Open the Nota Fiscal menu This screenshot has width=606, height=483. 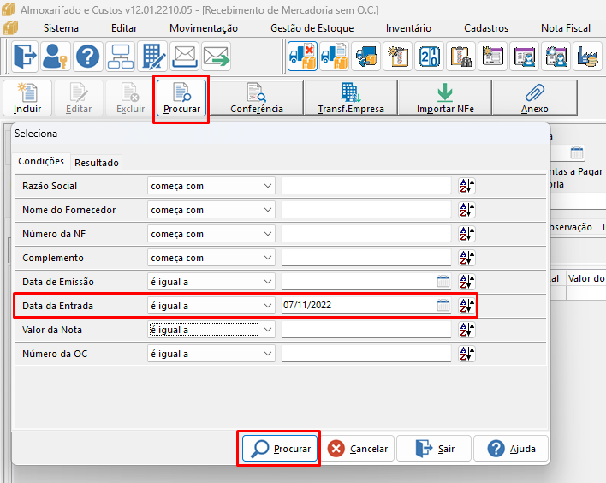pos(566,28)
